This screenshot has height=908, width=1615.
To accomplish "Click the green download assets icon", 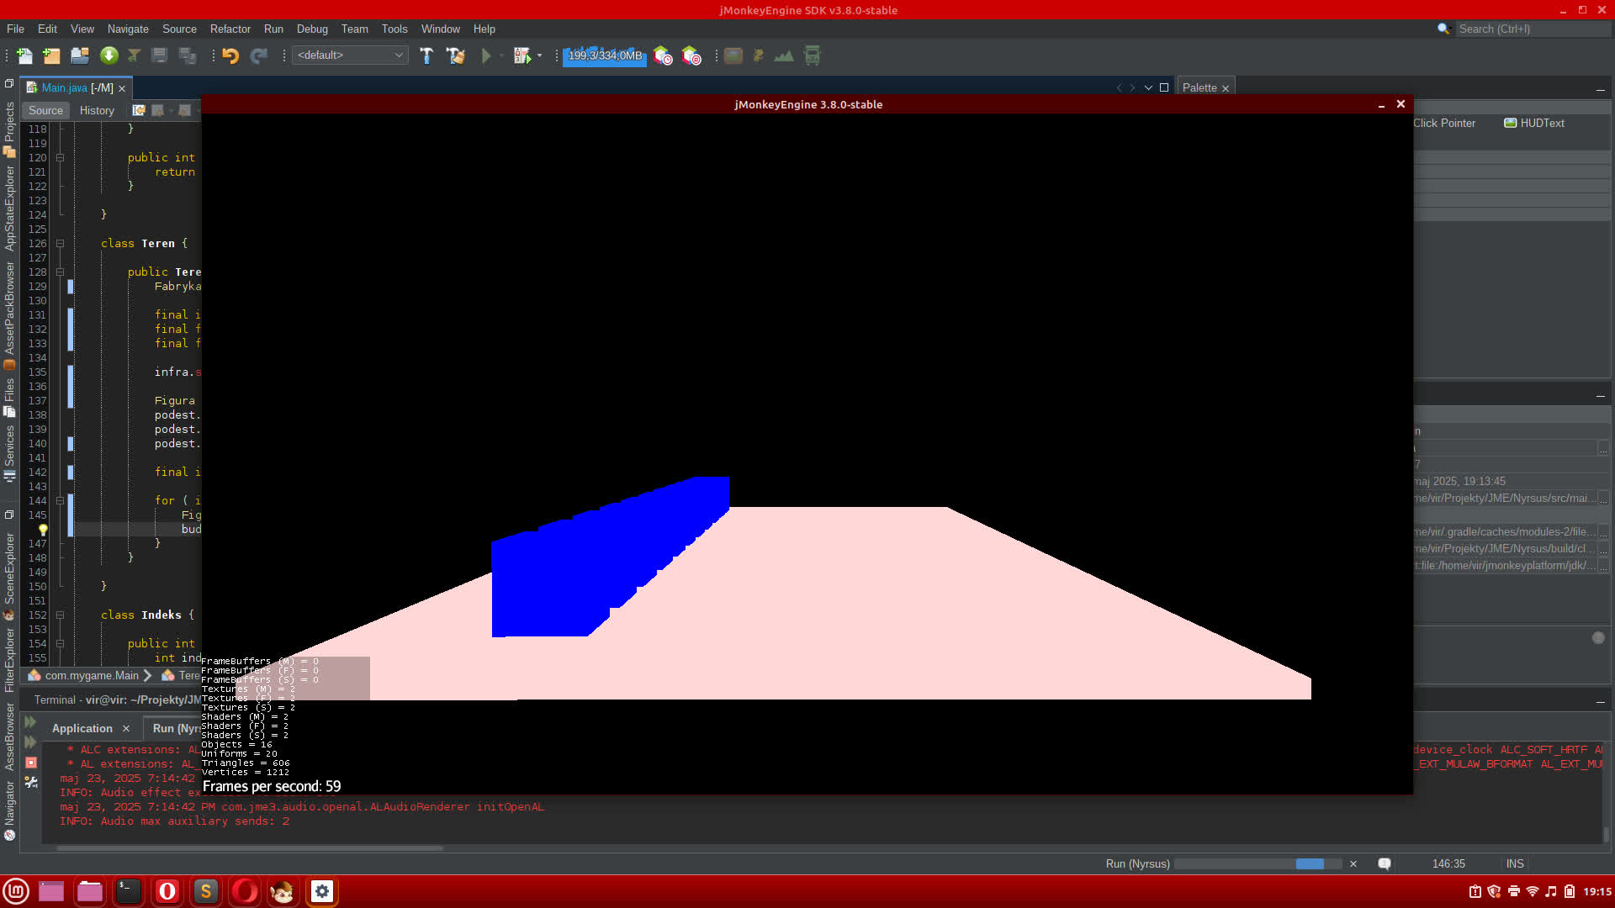I will point(109,55).
